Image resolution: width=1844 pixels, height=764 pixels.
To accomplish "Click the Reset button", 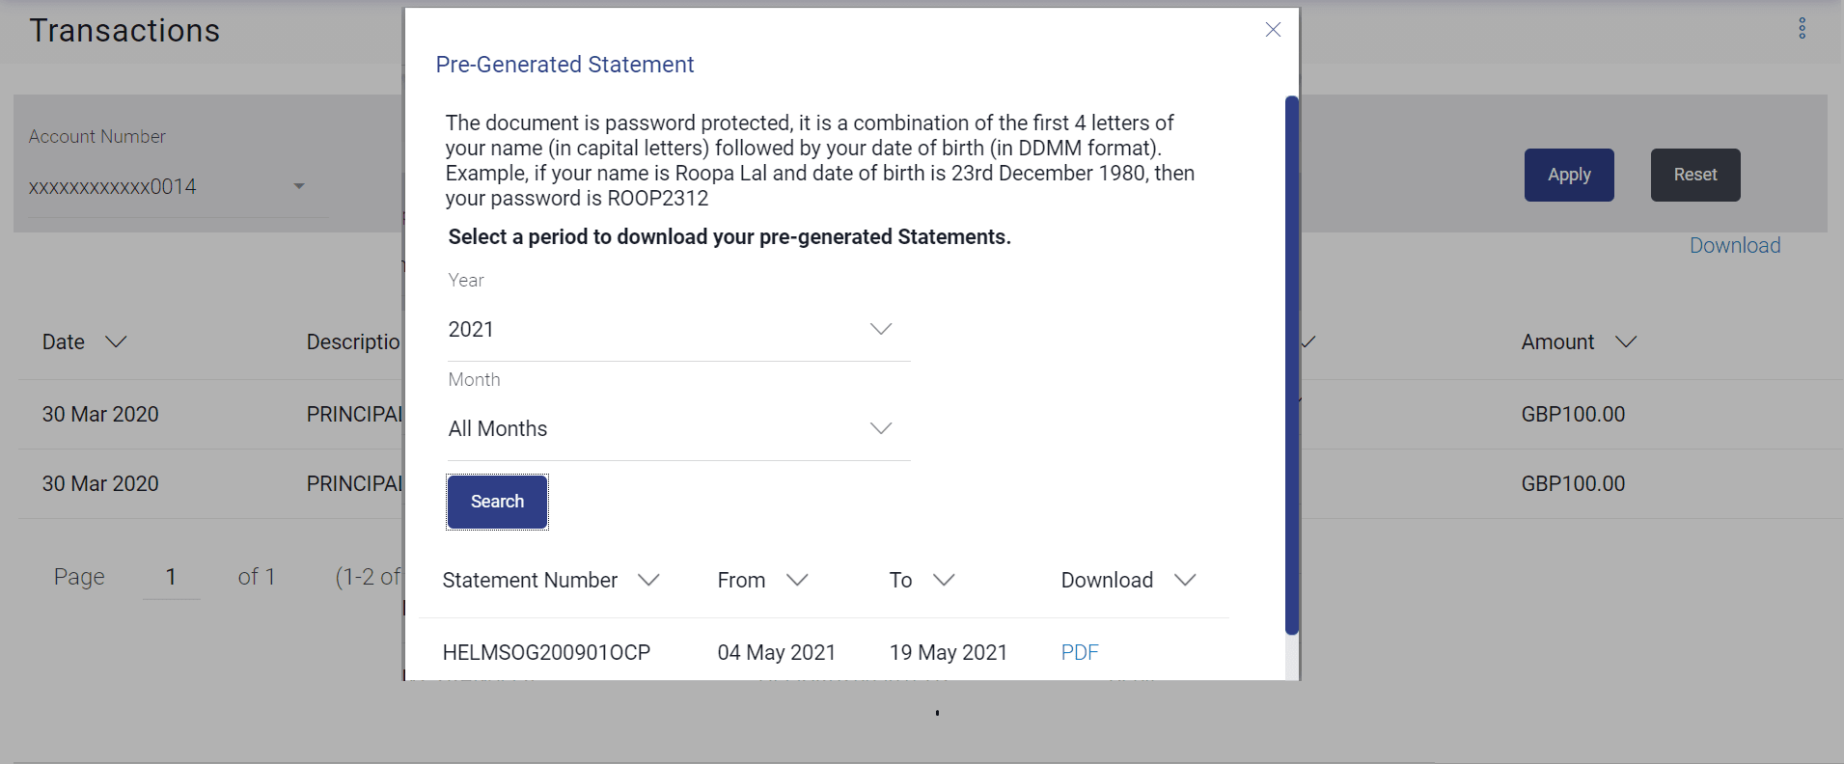I will pyautogui.click(x=1694, y=175).
